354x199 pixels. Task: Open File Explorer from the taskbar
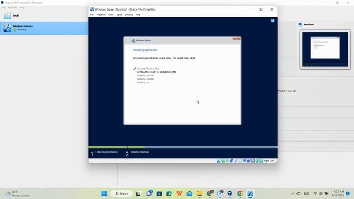(x=200, y=193)
